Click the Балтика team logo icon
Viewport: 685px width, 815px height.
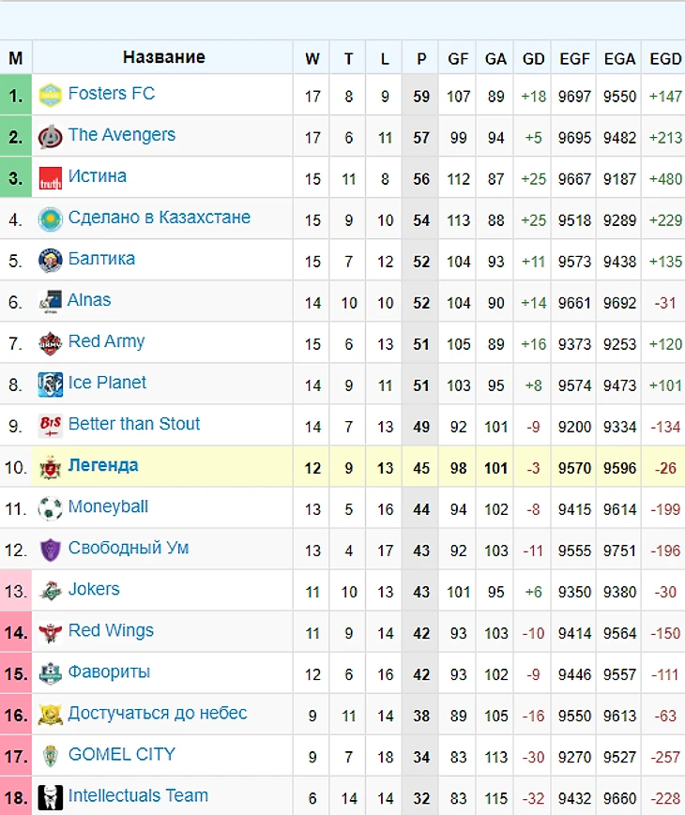coord(50,260)
